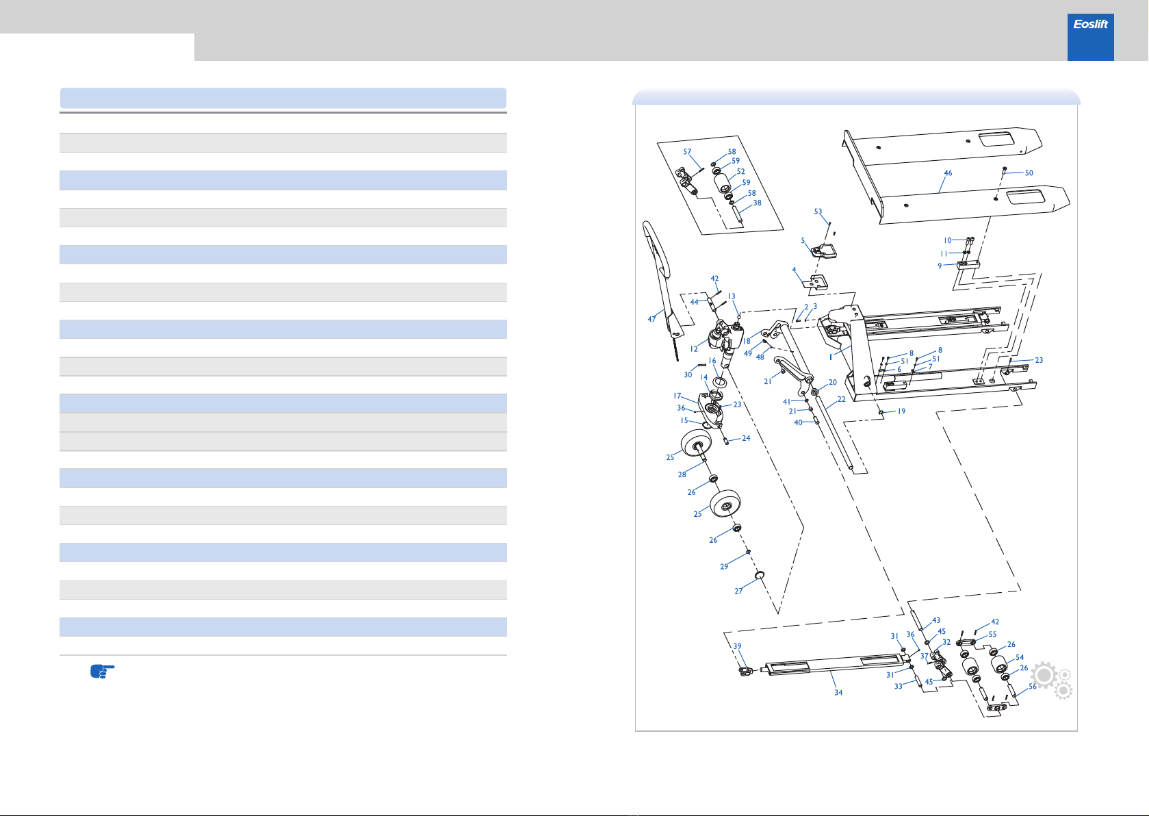This screenshot has height=816, width=1149.
Task: Select part label 49 below lever arm
Action: pyautogui.click(x=748, y=354)
